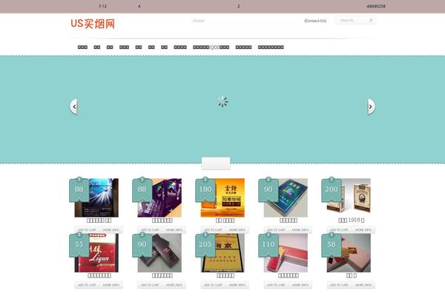This screenshot has width=445, height=297.
Task: View More Info for the 1916 product
Action: 363,229
